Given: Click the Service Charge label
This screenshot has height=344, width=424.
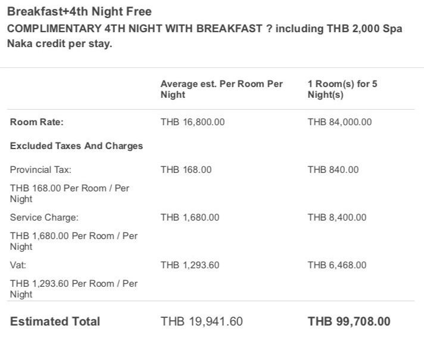Looking at the screenshot, I should click(x=44, y=217).
